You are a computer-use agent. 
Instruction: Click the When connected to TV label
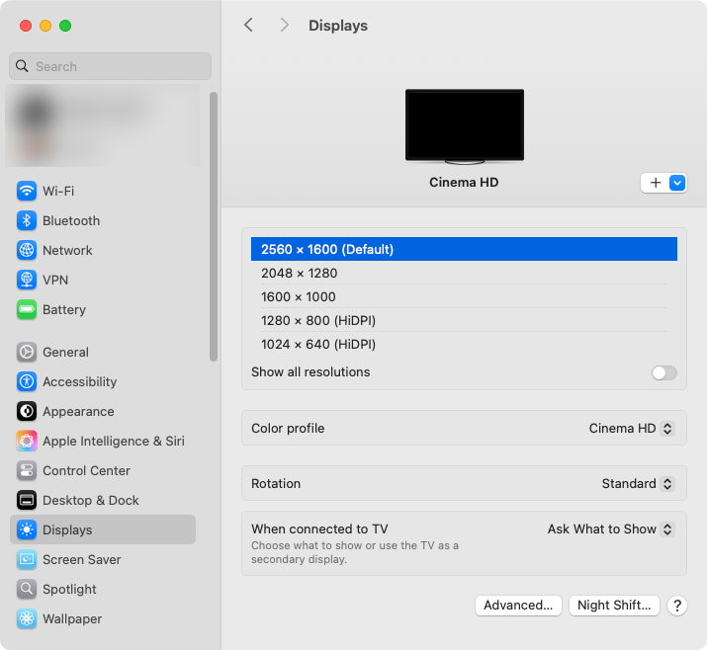[x=319, y=528]
